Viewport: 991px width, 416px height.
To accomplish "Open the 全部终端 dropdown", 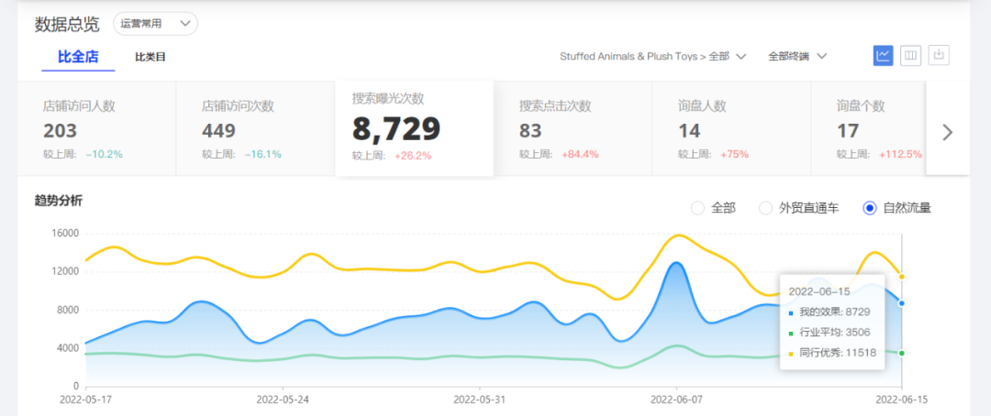I will click(797, 56).
